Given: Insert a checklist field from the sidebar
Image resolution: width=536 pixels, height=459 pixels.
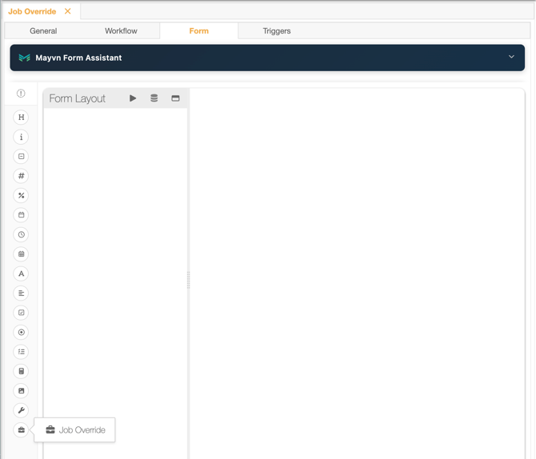Looking at the screenshot, I should pos(21,352).
